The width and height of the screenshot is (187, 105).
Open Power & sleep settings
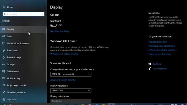click(23, 57)
